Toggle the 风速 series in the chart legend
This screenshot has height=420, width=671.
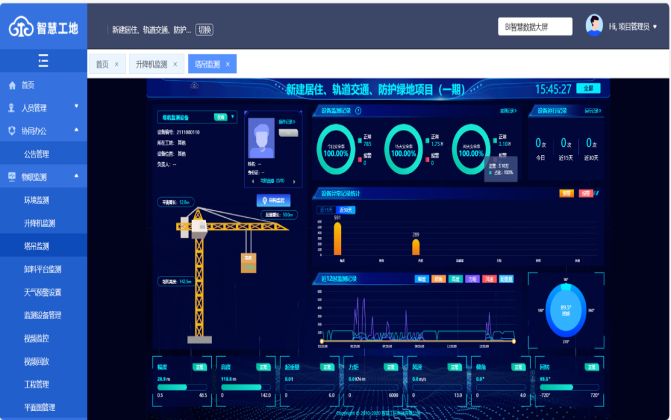(x=489, y=279)
